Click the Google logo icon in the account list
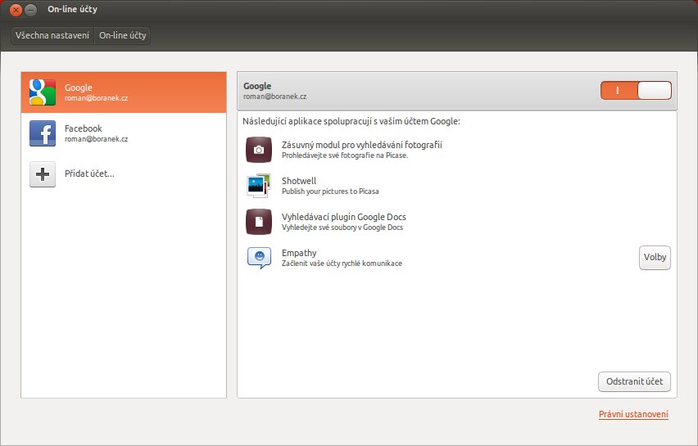 pyautogui.click(x=43, y=92)
